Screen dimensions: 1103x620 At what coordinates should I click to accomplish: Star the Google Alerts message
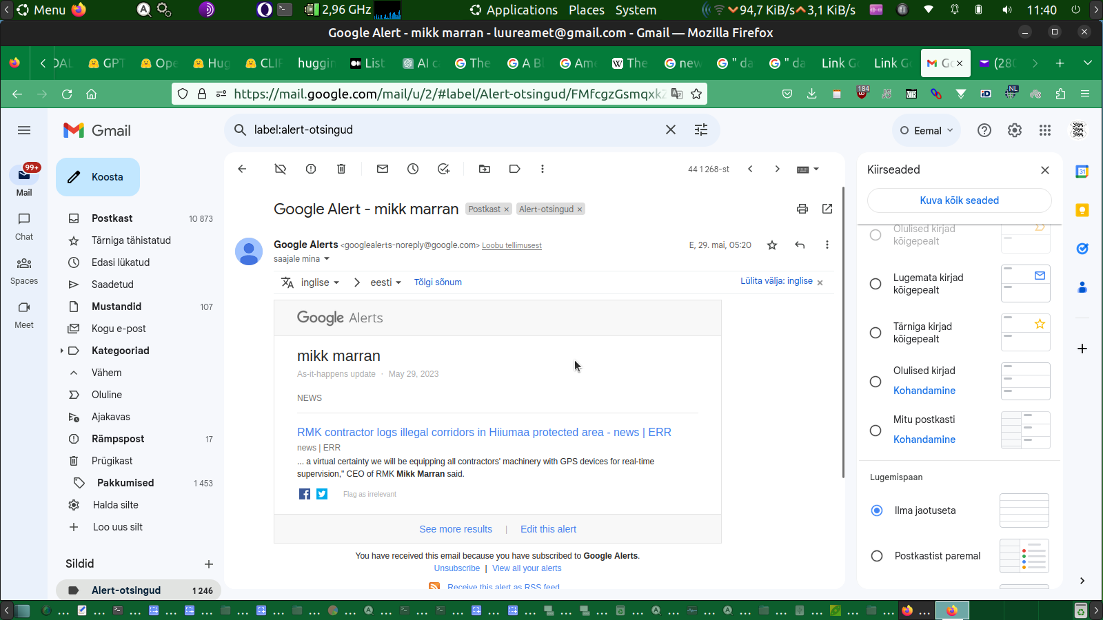tap(772, 245)
